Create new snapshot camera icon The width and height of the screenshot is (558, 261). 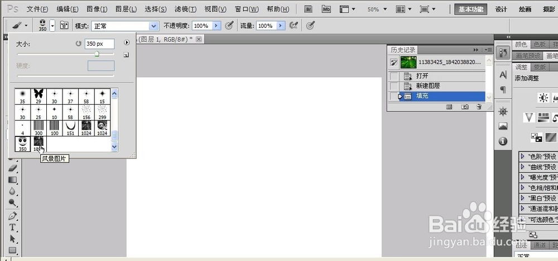click(464, 106)
